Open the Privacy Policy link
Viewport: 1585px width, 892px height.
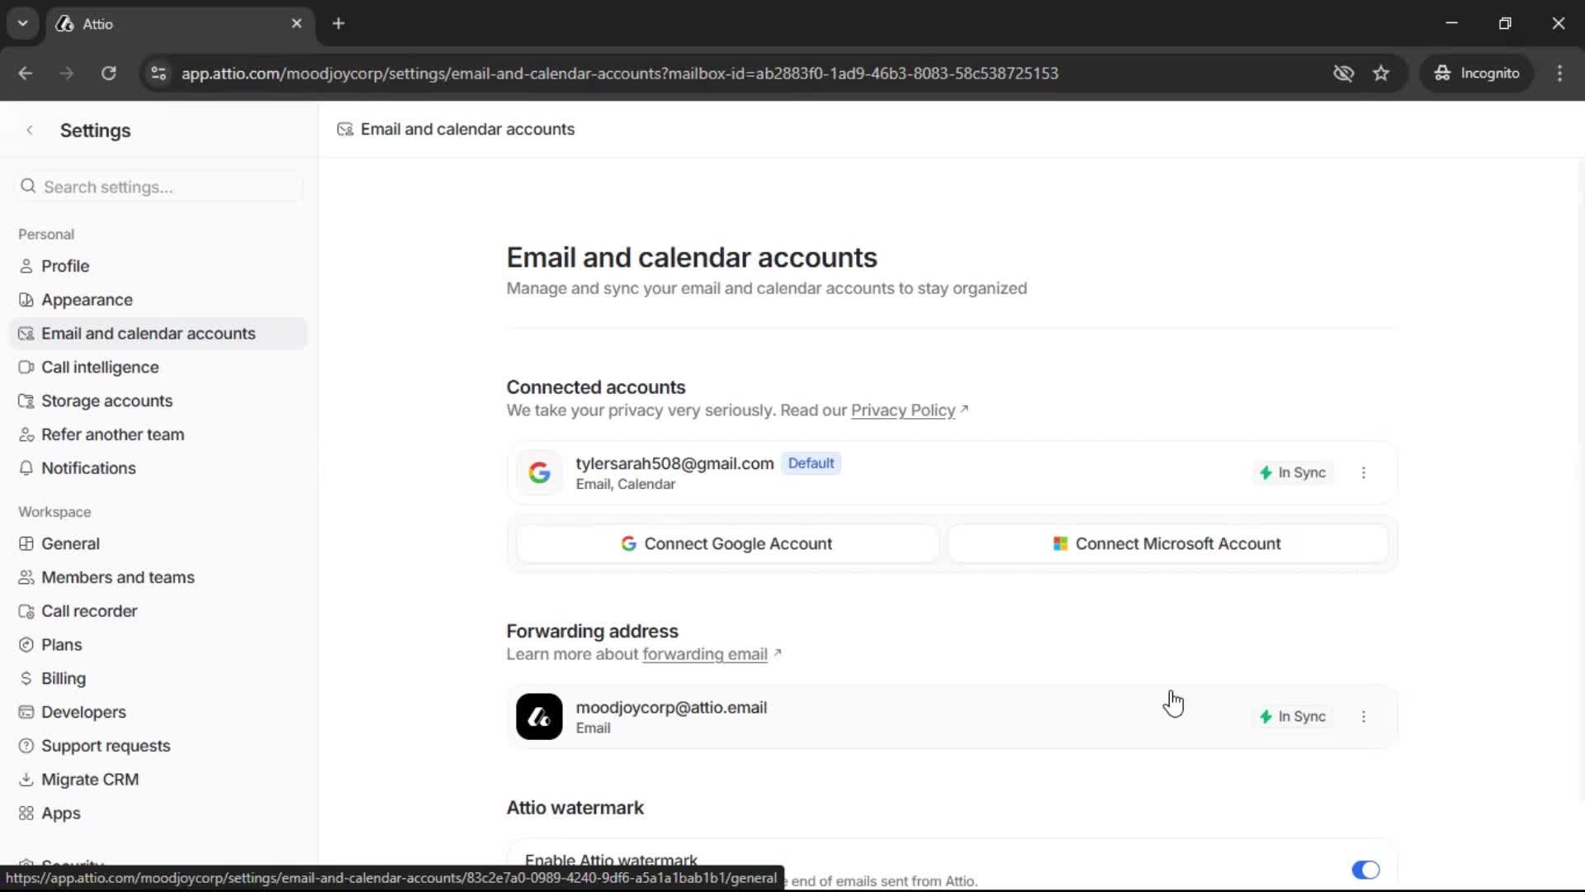coord(902,410)
